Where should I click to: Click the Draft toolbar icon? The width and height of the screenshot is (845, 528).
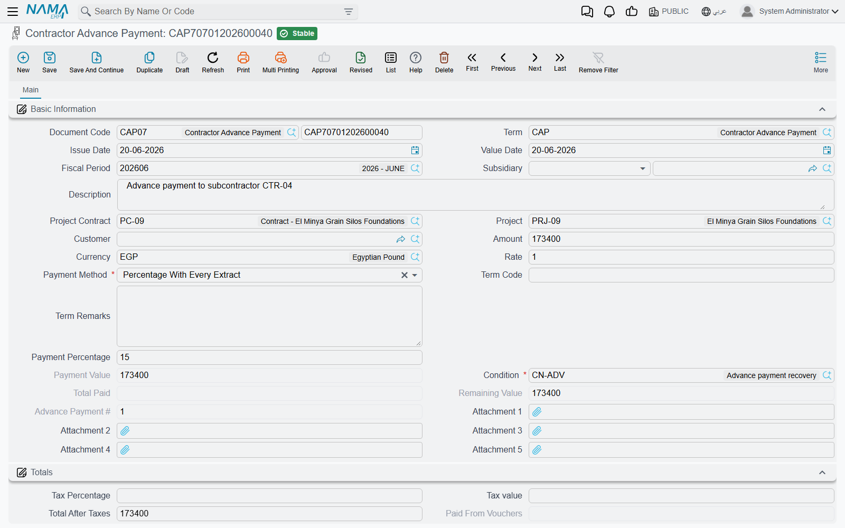coord(182,62)
